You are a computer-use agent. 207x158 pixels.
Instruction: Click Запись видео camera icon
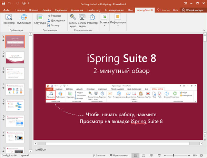(82, 17)
